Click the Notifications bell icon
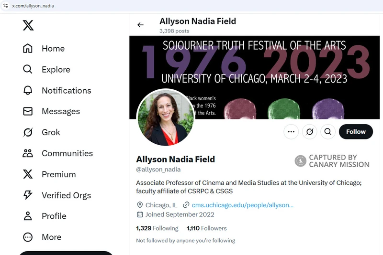This screenshot has height=255, width=383. [x=28, y=90]
